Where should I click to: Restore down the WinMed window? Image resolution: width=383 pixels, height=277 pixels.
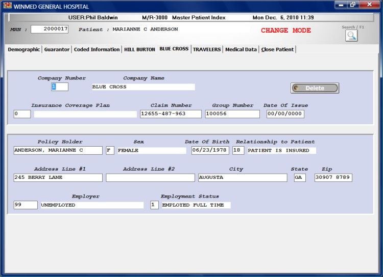point(353,5)
